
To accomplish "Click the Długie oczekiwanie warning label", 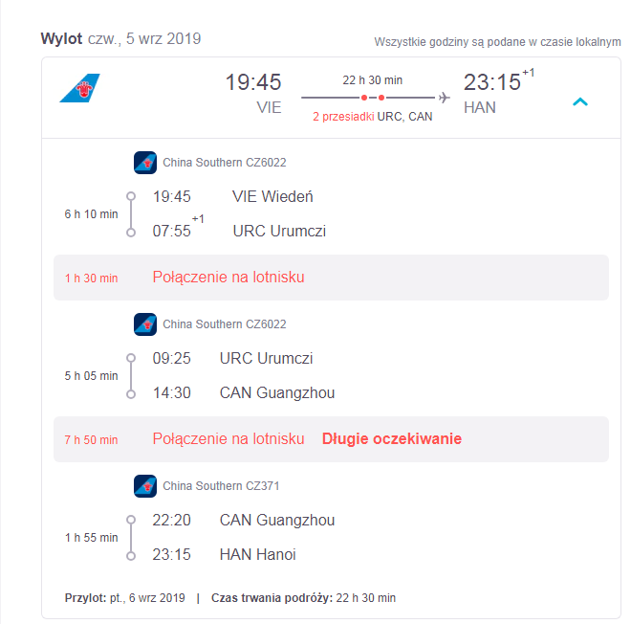I will (x=392, y=438).
